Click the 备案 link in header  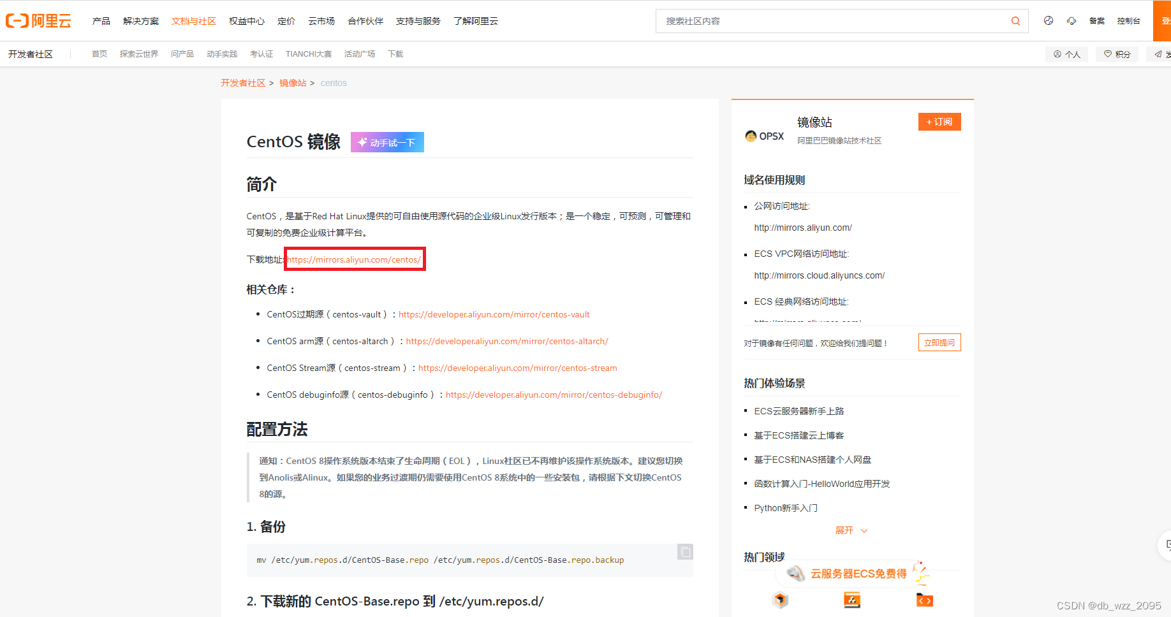coord(1097,21)
